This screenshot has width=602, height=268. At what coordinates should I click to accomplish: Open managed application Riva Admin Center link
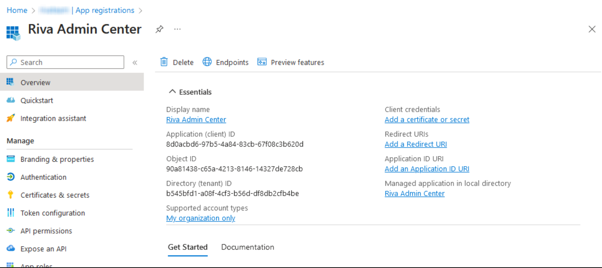415,193
